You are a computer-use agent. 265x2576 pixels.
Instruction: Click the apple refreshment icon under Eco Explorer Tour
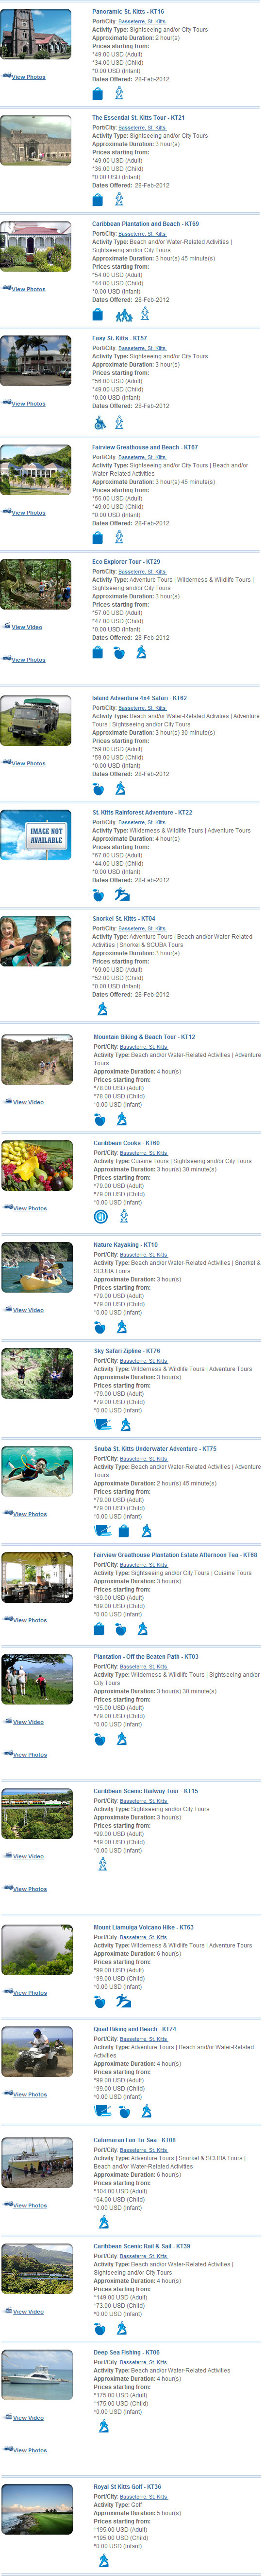[x=119, y=653]
